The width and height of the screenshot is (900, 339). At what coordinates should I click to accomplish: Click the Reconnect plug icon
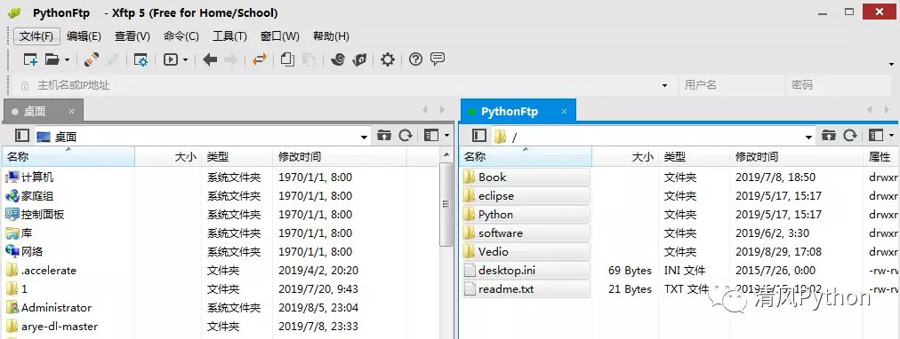[x=92, y=59]
